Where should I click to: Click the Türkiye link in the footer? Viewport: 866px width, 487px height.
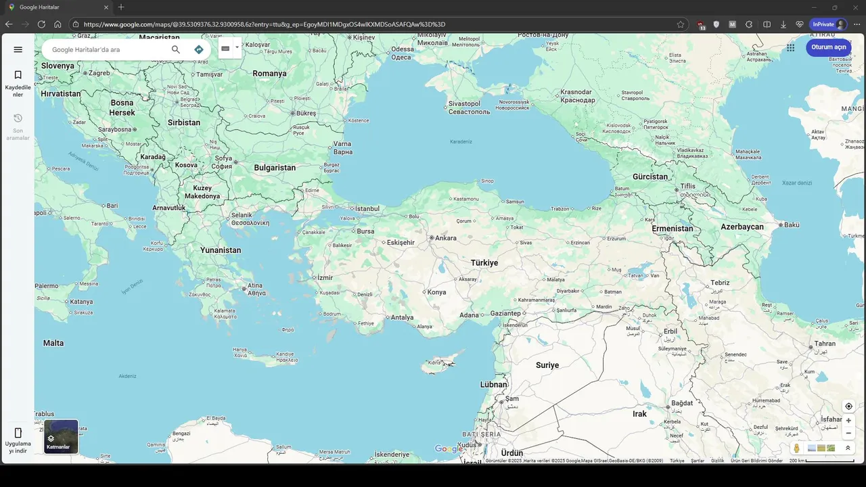point(677,461)
